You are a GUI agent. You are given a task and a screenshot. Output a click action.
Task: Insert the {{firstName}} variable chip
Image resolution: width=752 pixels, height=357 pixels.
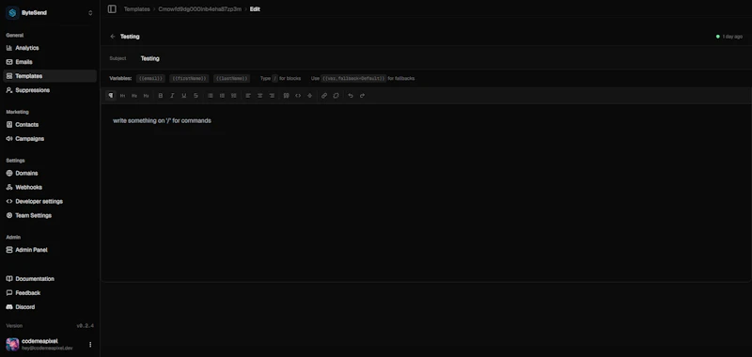click(189, 78)
